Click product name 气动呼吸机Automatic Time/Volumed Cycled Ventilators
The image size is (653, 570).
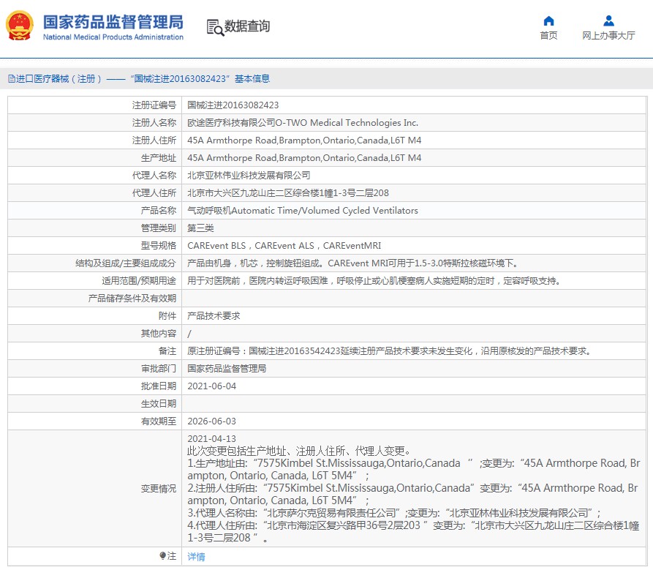(x=303, y=211)
